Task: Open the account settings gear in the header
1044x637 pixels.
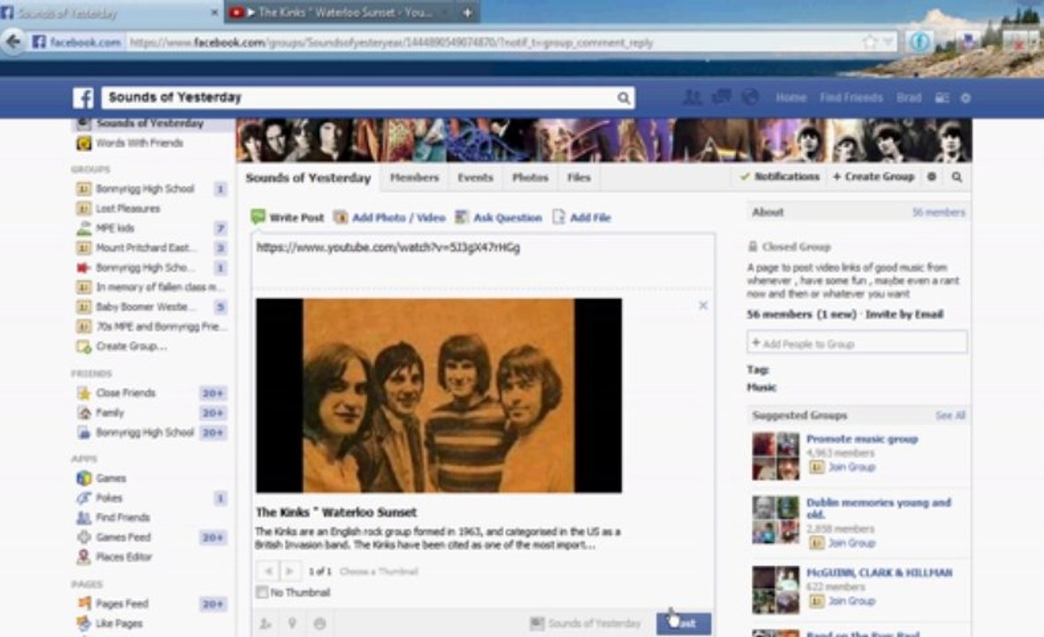Action: pos(965,98)
